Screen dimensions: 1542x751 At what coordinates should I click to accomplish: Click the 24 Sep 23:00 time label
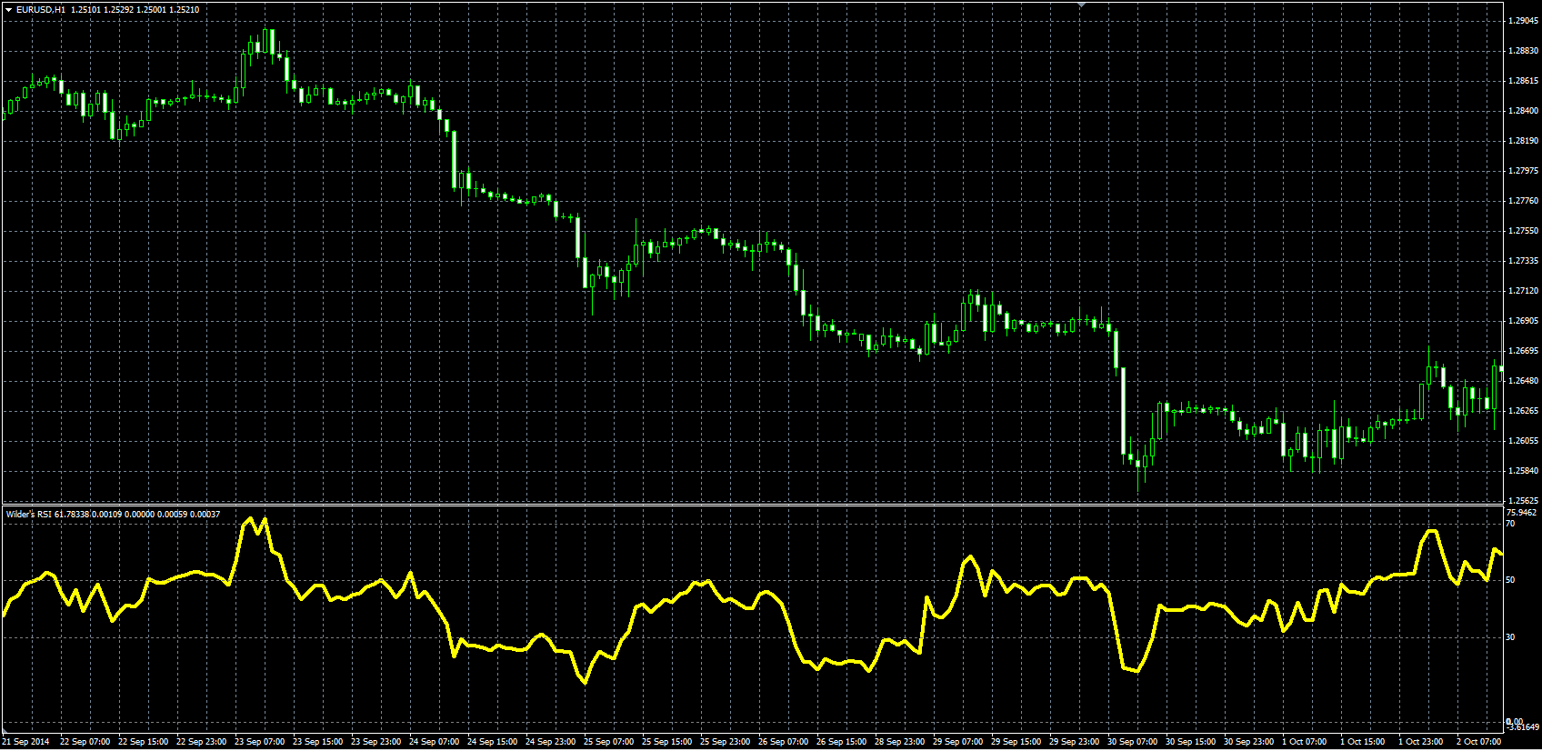(550, 742)
